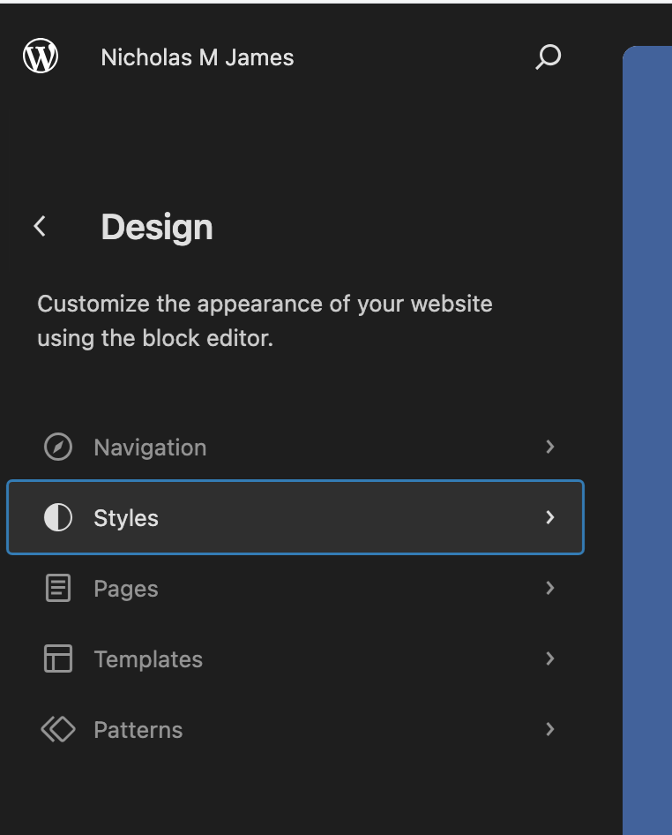Click the layout icon for Templates
This screenshot has width=672, height=835.
click(x=58, y=659)
